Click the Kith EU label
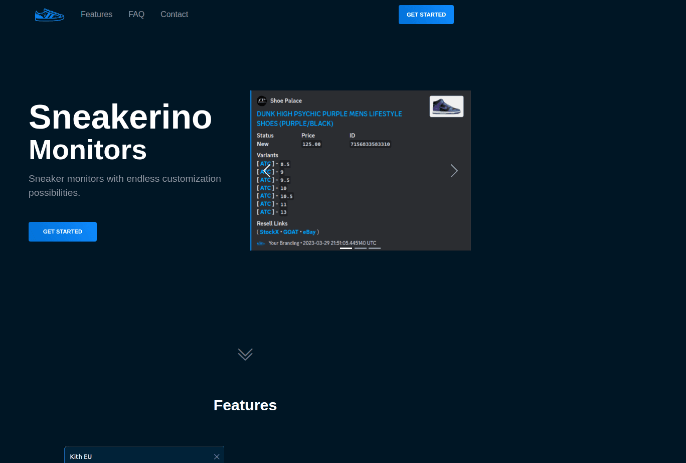686x463 pixels. (x=81, y=456)
